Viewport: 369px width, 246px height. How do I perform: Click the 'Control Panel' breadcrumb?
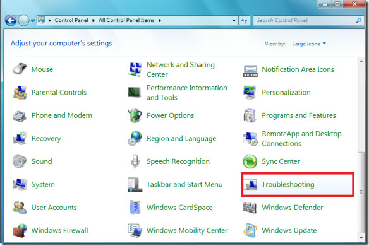point(71,20)
